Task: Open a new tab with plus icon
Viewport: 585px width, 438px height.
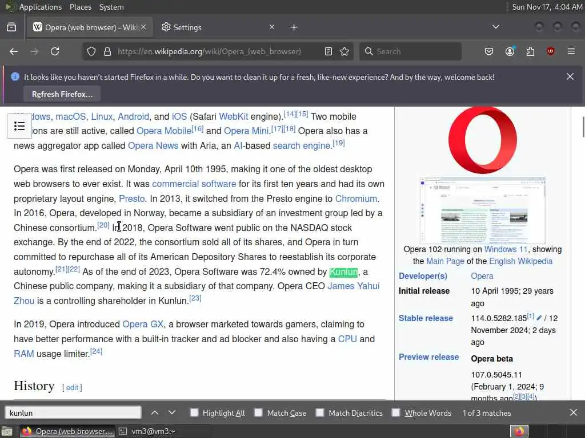Action: click(x=294, y=27)
